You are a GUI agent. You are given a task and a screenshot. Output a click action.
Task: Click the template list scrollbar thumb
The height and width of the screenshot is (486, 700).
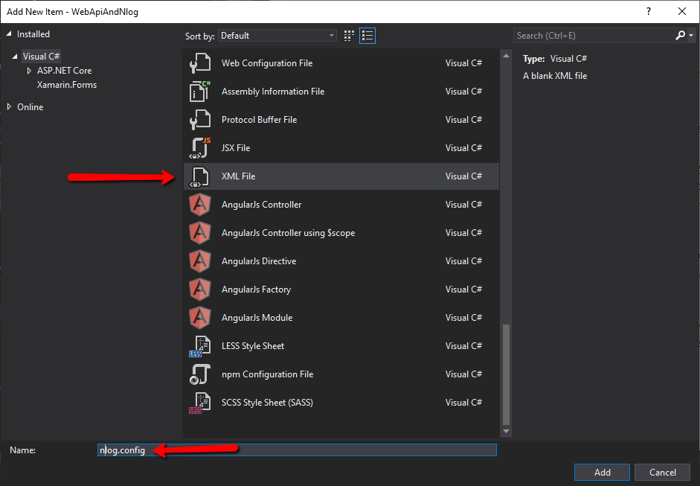click(x=506, y=374)
